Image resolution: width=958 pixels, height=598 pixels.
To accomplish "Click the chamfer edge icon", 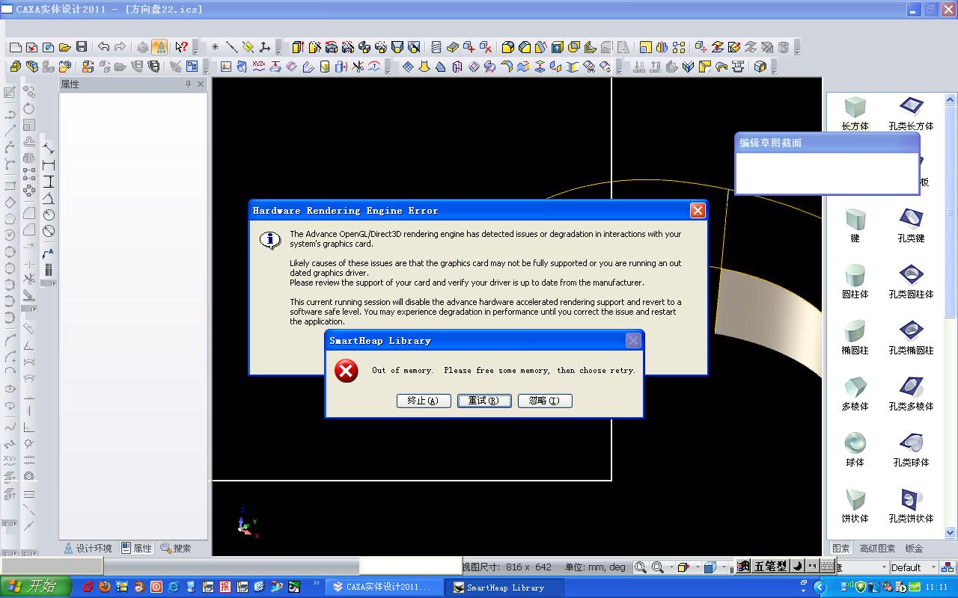I will [525, 46].
